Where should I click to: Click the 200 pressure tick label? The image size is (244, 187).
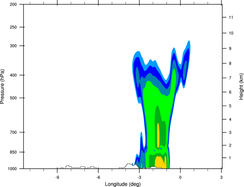click(x=13, y=4)
